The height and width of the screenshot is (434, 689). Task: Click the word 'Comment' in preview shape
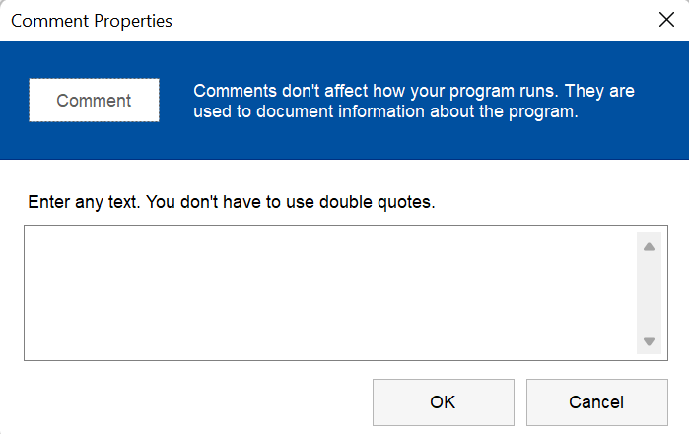click(x=94, y=101)
